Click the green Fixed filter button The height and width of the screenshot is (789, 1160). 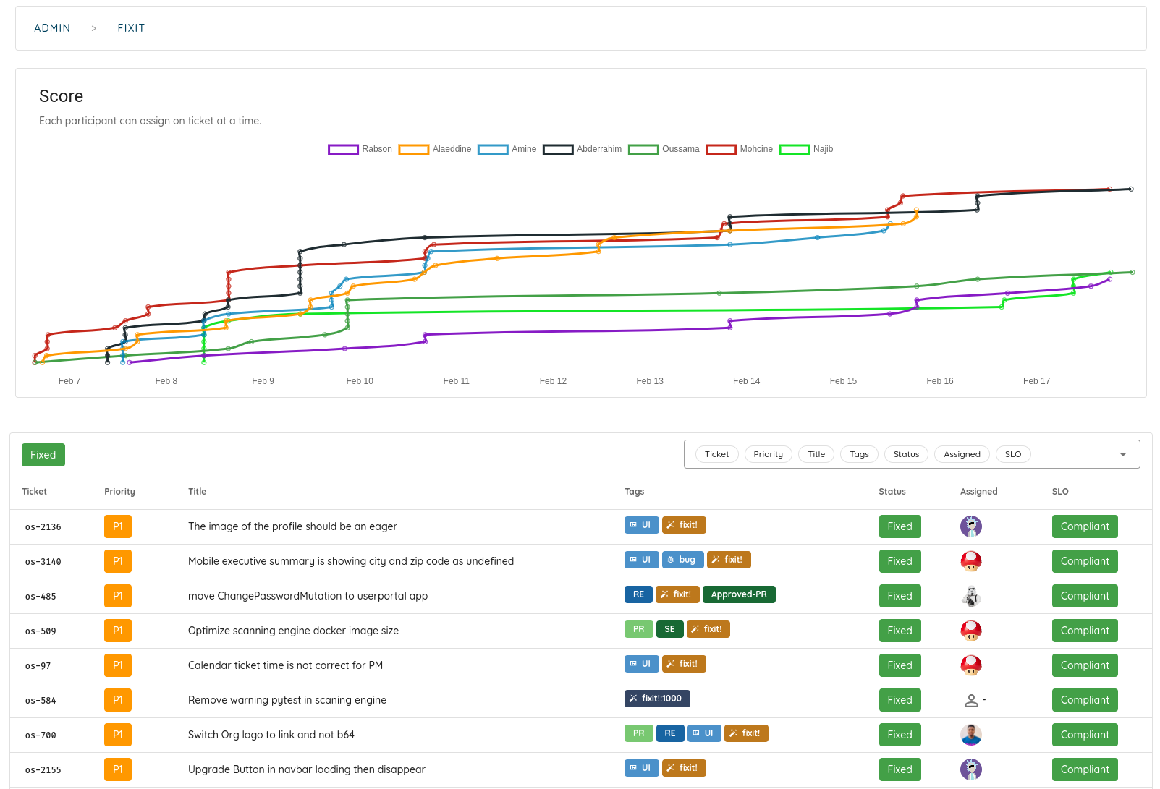pos(43,455)
